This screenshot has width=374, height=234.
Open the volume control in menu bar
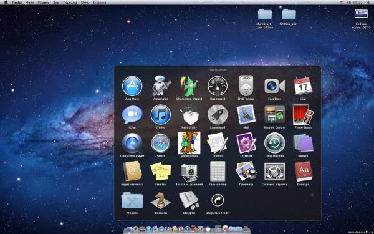(x=348, y=2)
